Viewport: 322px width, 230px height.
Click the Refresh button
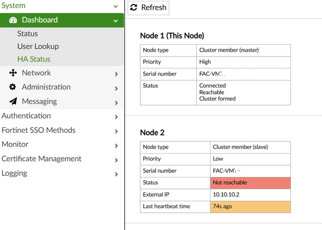149,8
